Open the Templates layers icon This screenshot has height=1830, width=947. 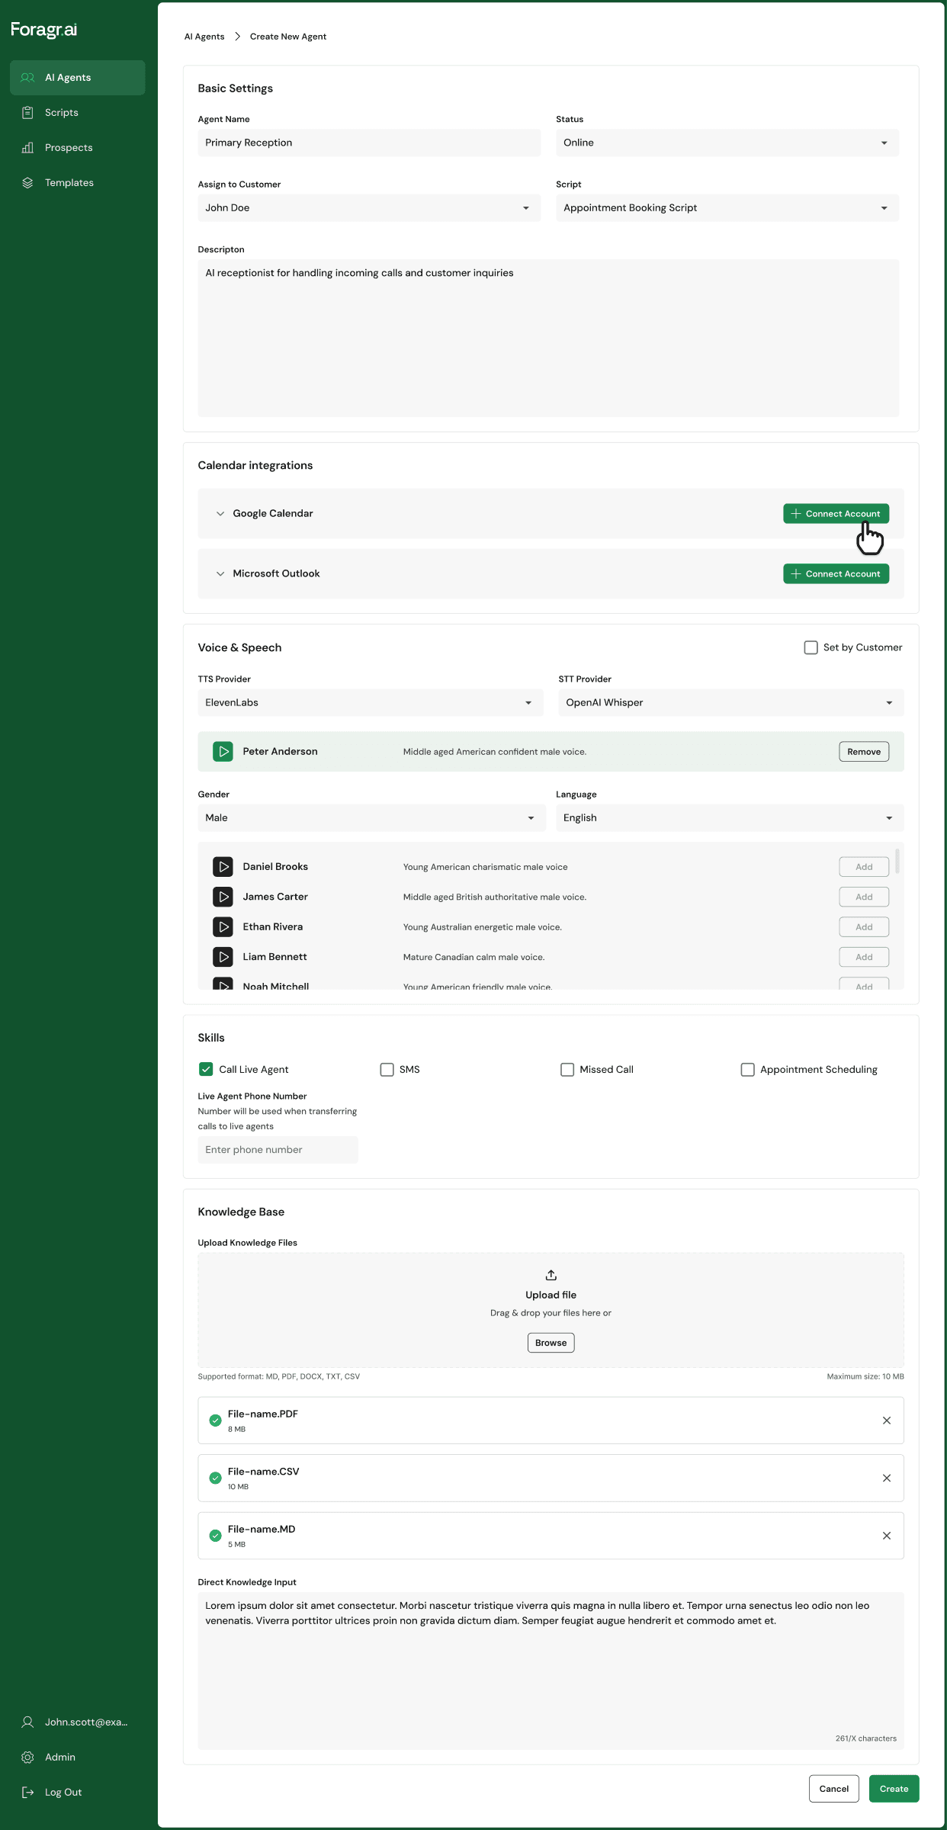[27, 183]
